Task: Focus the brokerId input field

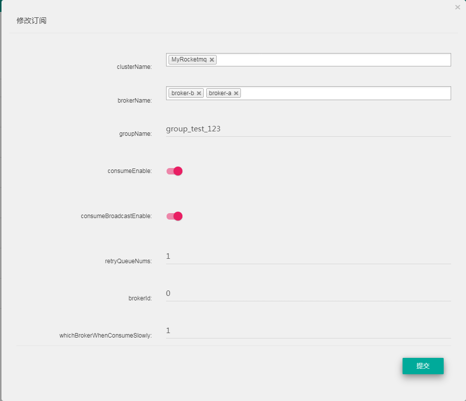Action: [308, 293]
